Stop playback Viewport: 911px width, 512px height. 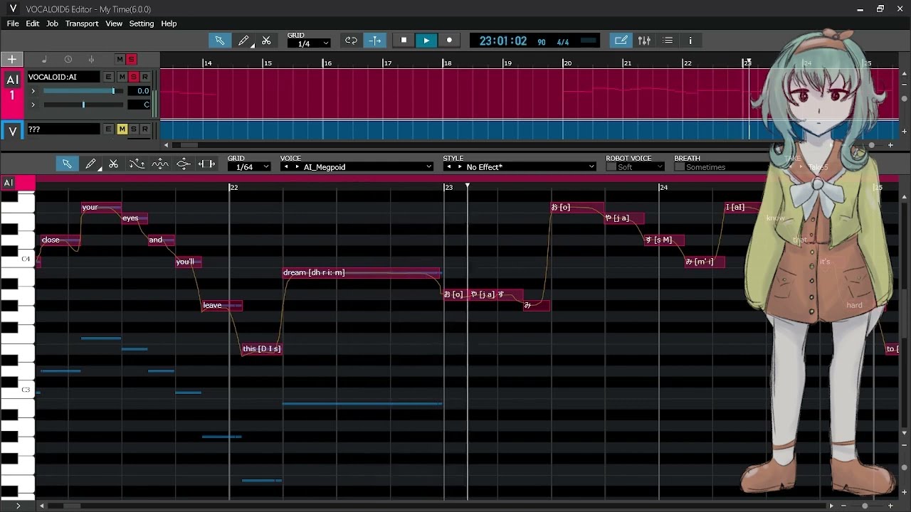click(x=404, y=41)
